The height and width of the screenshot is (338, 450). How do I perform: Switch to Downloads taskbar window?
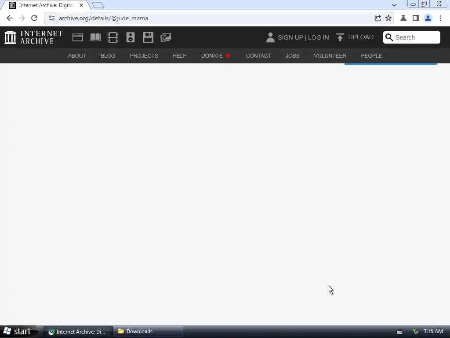tap(149, 331)
